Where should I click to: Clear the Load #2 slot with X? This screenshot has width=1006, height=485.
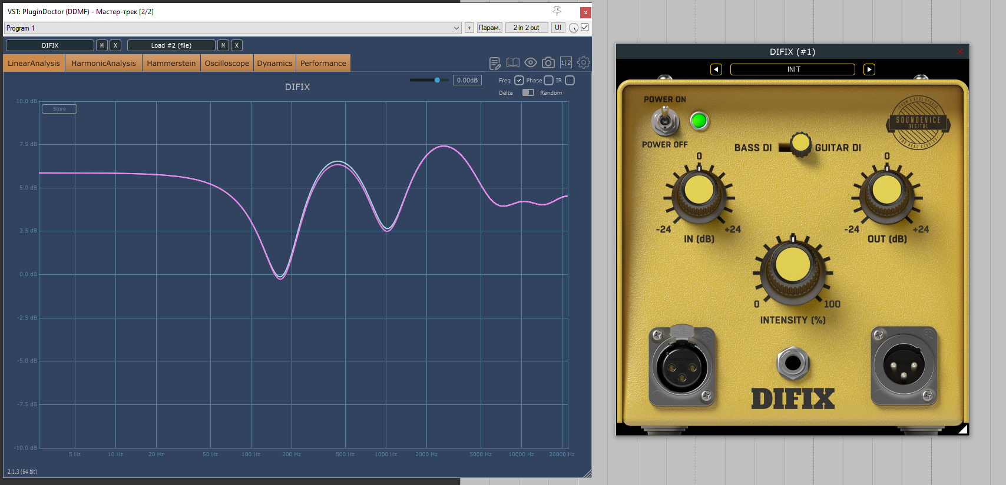tap(237, 45)
